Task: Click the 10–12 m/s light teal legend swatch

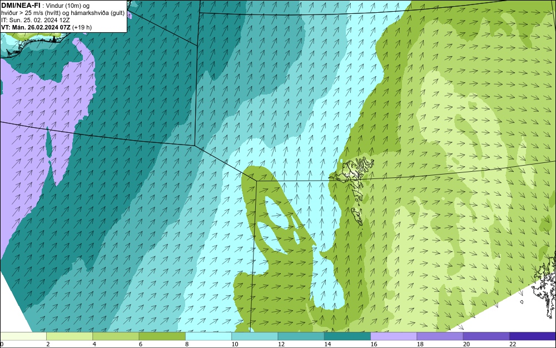Action: point(255,336)
